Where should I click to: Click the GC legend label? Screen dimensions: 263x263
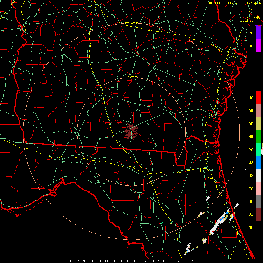[x=251, y=202]
